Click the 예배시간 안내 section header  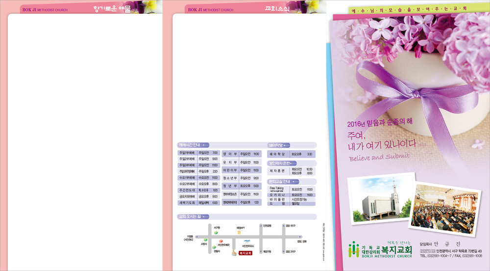tap(194, 145)
